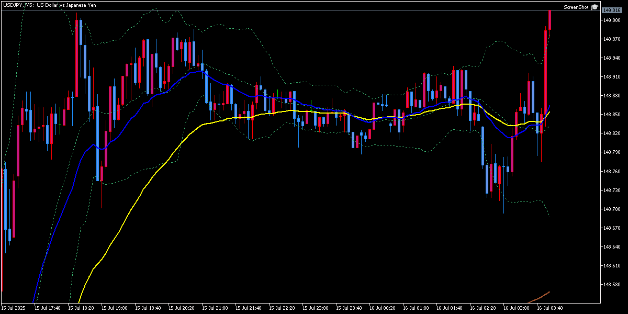Image resolution: width=628 pixels, height=314 pixels.
Task: Click the 148.640 price axis label
Action: 612,246
